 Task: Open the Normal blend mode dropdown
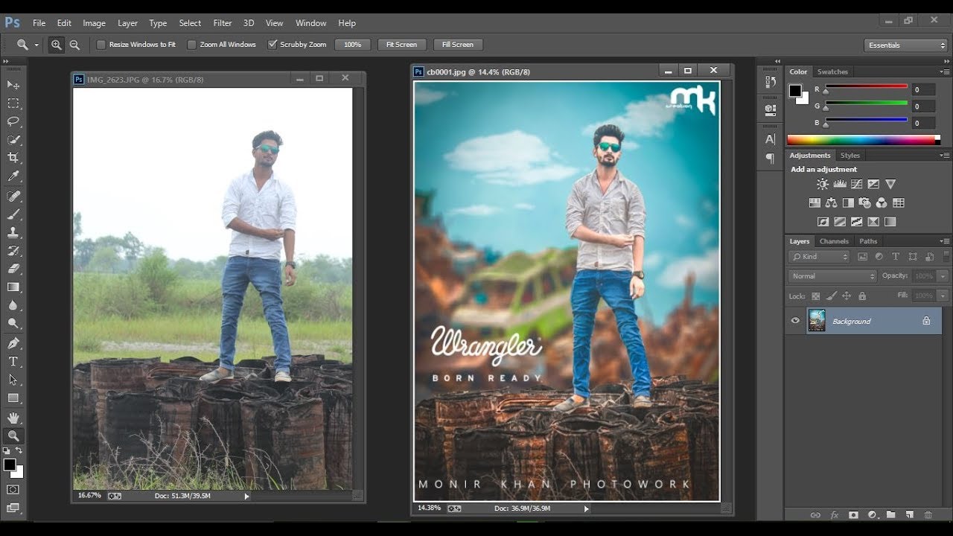tap(833, 276)
